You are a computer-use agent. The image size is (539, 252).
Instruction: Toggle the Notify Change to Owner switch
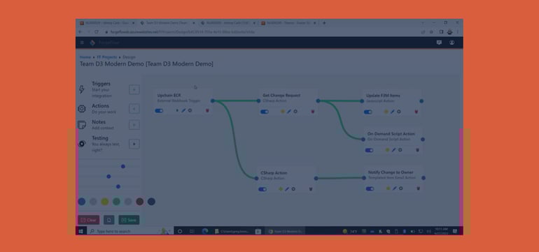[x=370, y=188]
